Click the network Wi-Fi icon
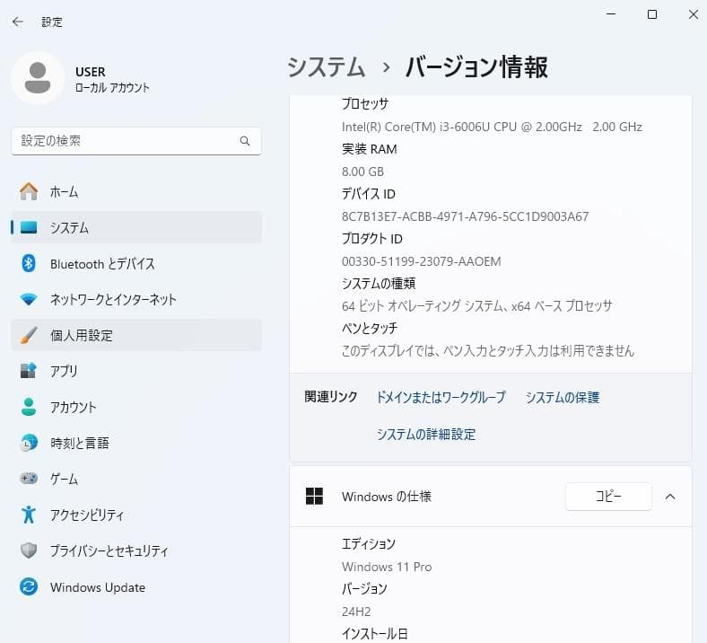The height and width of the screenshot is (643, 707). (29, 299)
